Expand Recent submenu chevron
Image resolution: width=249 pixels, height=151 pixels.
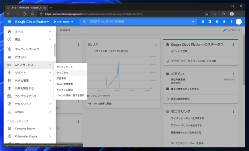[x=50, y=39]
